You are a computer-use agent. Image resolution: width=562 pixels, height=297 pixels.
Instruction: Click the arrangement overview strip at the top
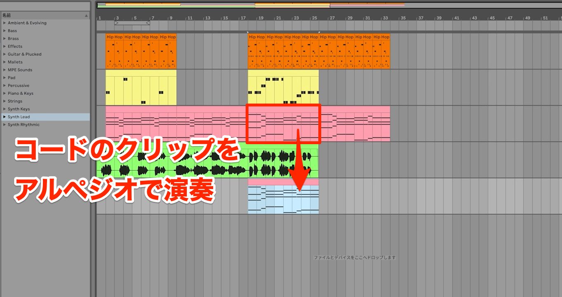[329, 5]
